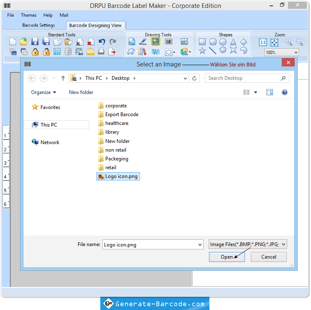311x310 pixels.
Task: Click the Delete red-X page icon
Action: pos(90,42)
